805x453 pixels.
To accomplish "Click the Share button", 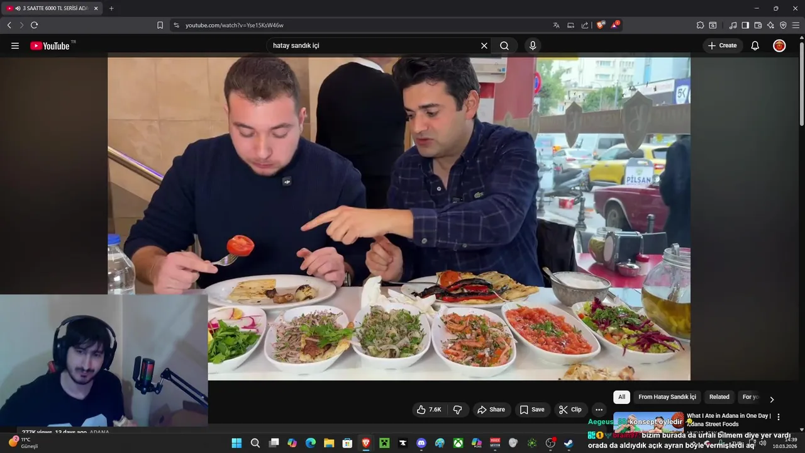I will click(491, 410).
